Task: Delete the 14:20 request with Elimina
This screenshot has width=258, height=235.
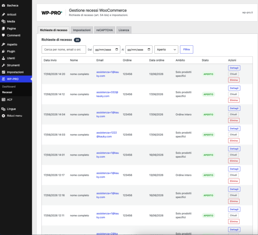Action: (x=234, y=80)
